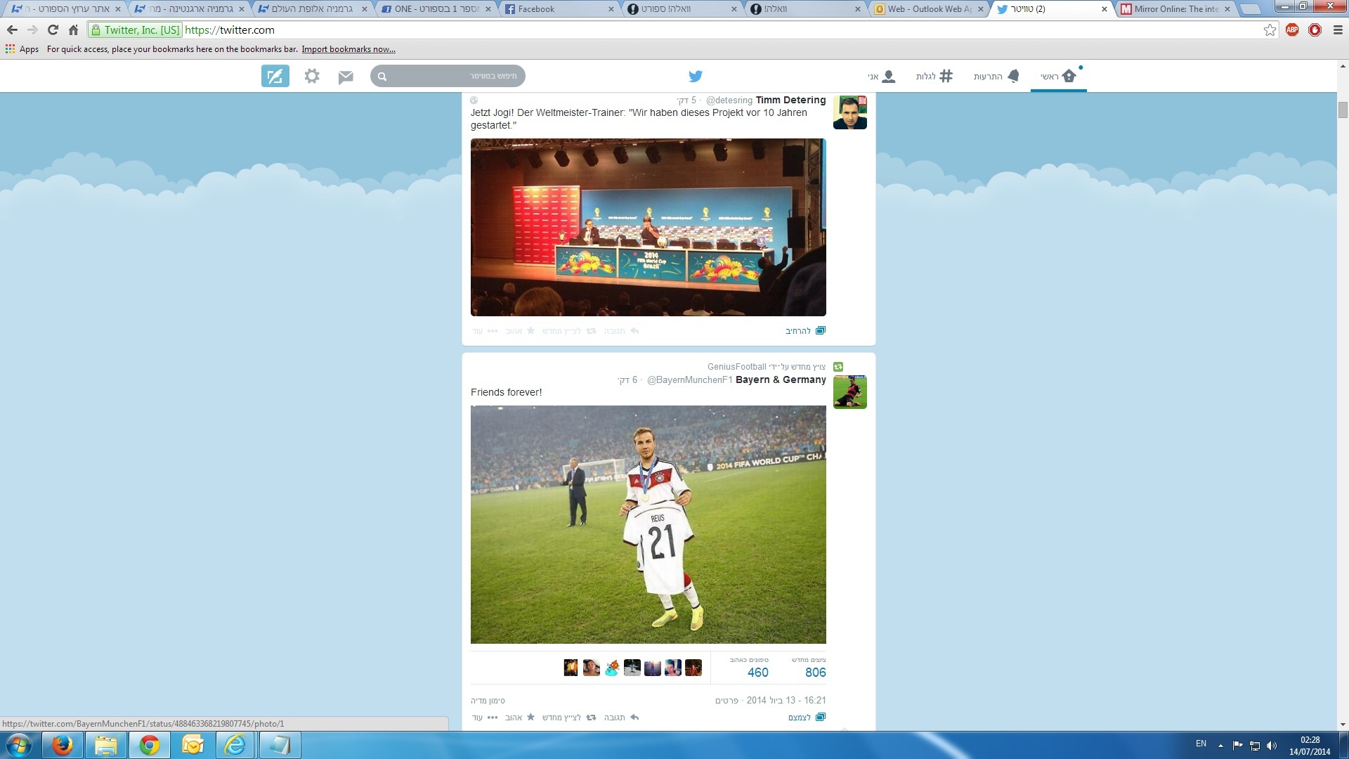The height and width of the screenshot is (759, 1349).
Task: Click the Adblock Plus extension icon
Action: coord(1291,30)
